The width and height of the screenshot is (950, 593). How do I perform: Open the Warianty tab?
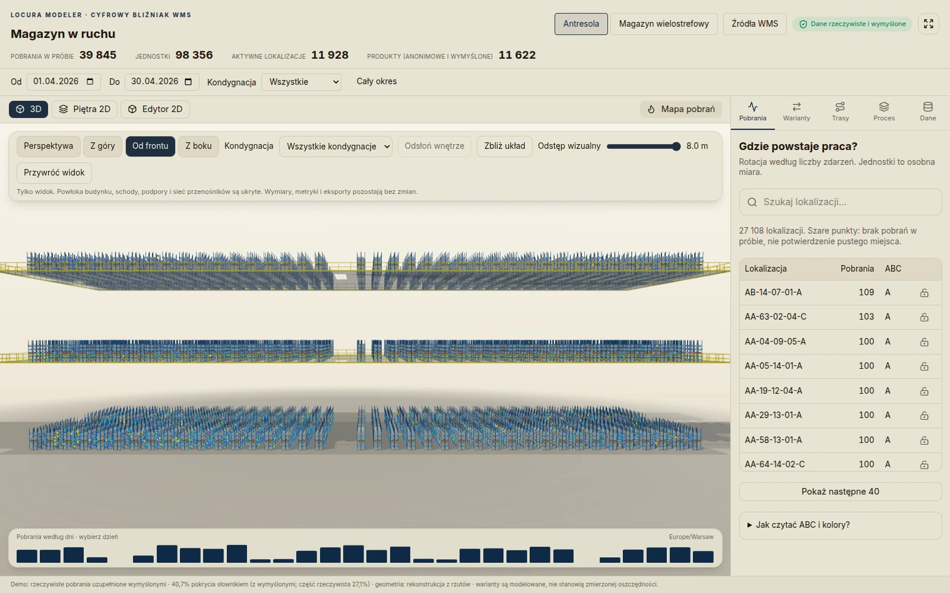pos(796,111)
